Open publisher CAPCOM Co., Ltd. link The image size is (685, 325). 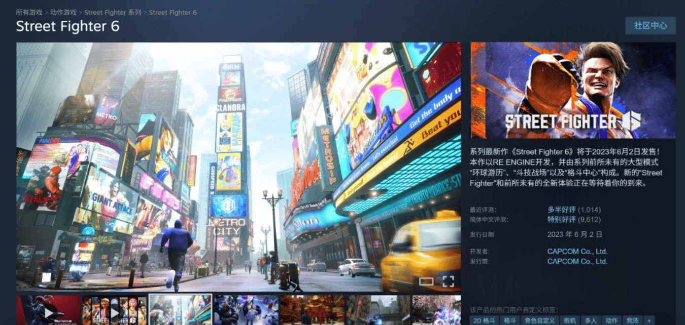577,261
